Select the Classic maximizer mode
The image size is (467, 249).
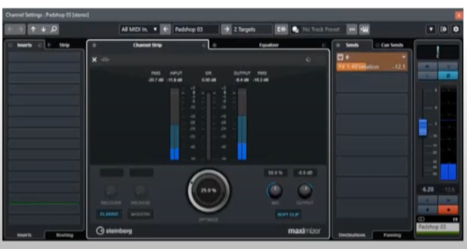click(109, 214)
